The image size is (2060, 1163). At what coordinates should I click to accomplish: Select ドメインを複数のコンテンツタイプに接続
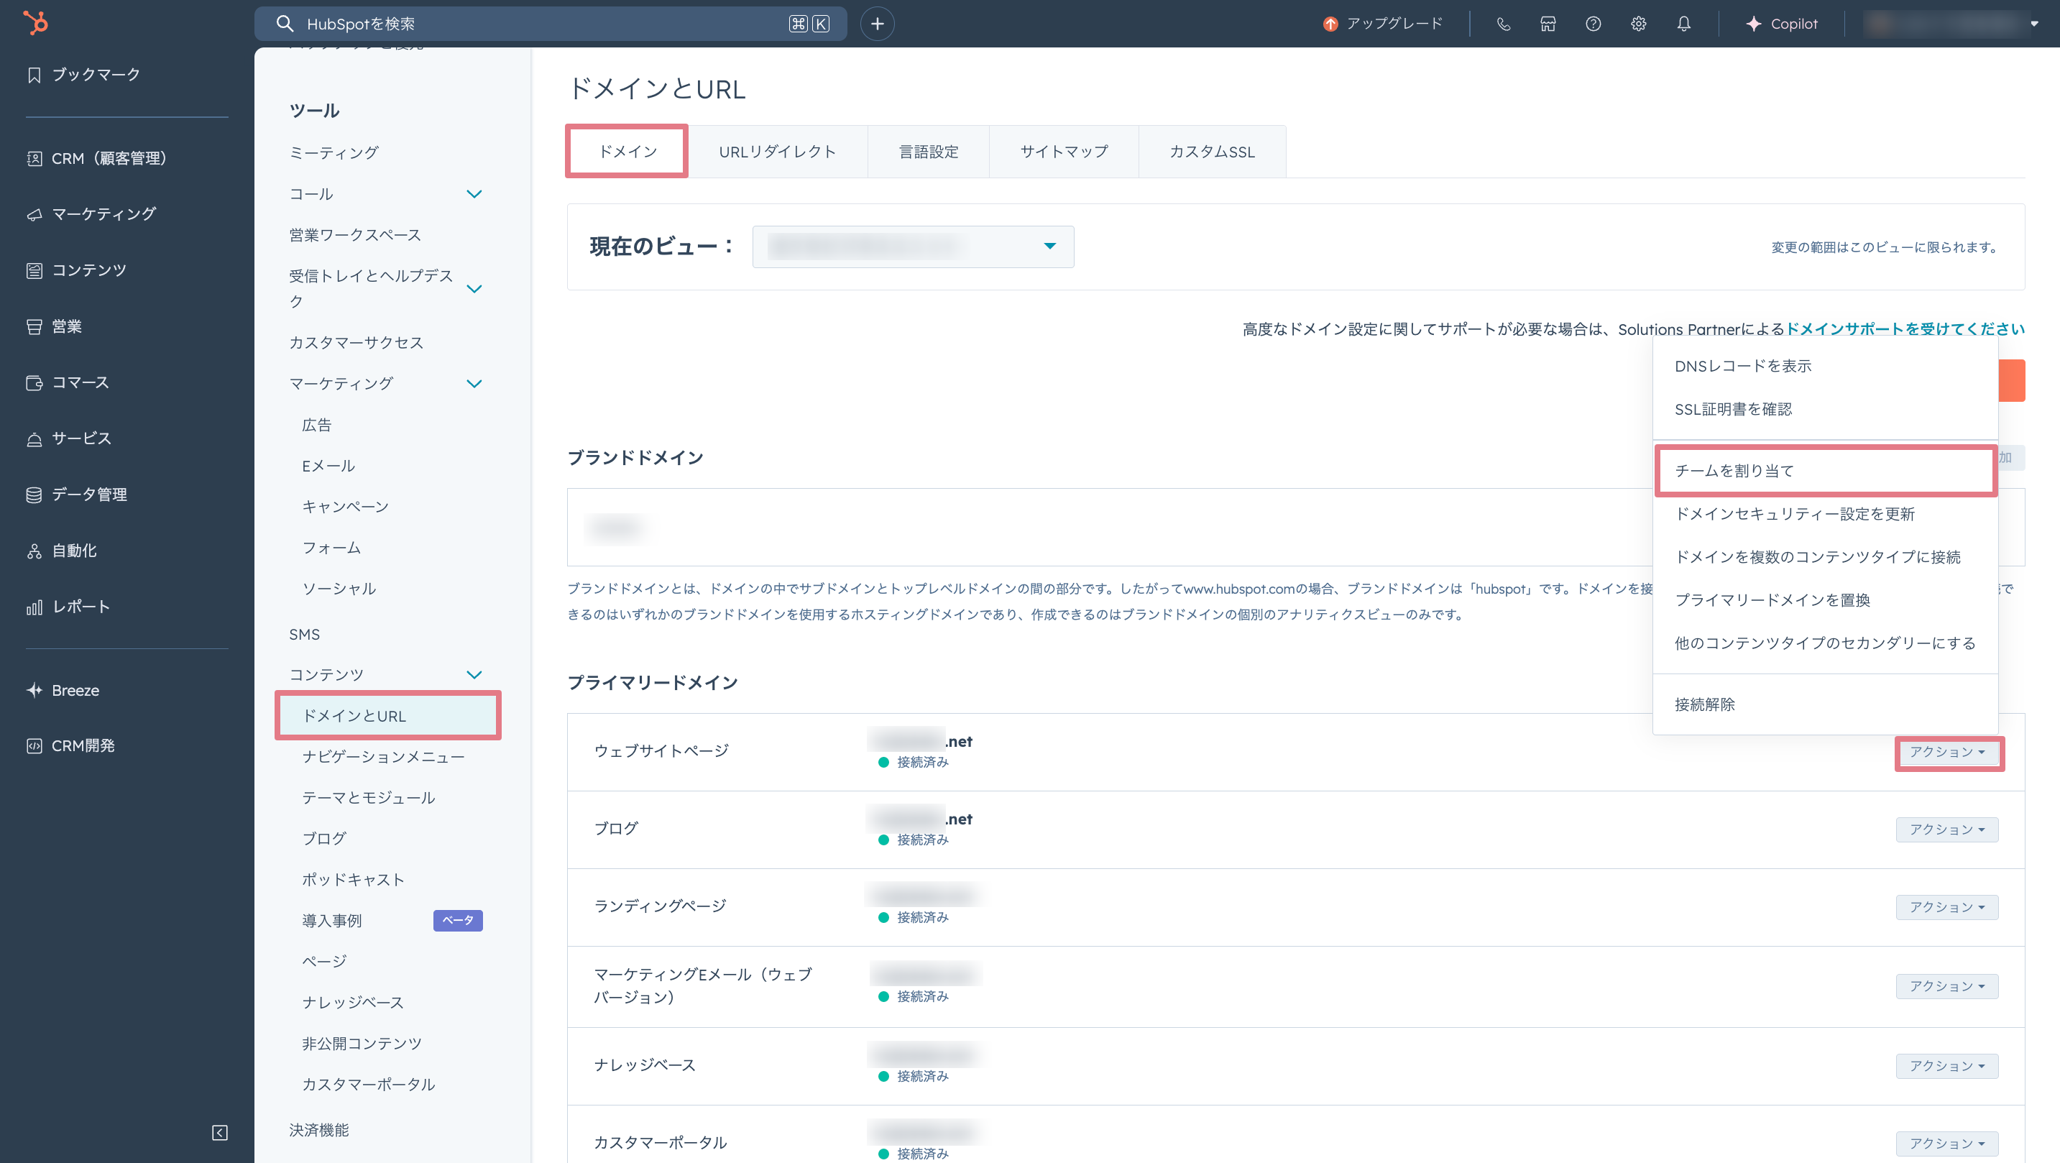pos(1825,558)
